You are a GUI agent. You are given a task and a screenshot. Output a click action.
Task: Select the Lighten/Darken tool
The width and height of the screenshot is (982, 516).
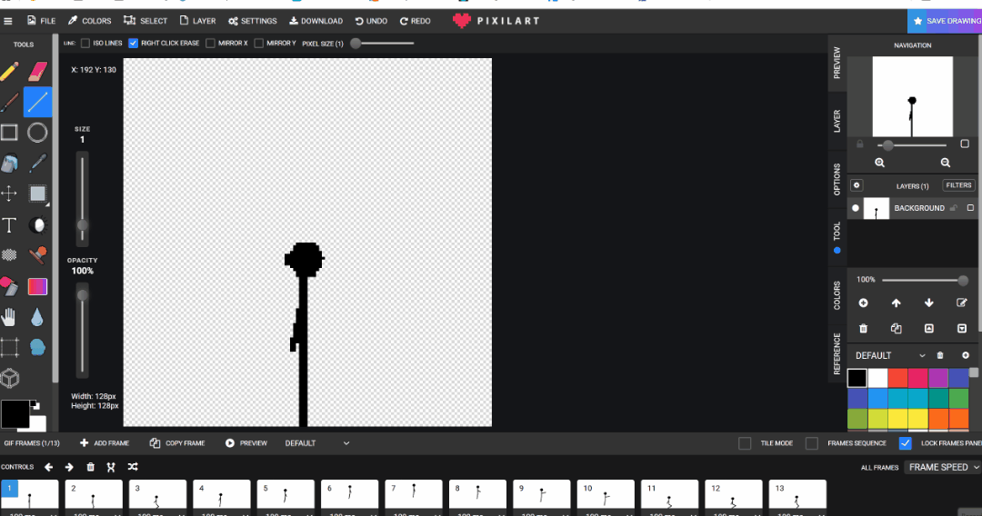[37, 224]
